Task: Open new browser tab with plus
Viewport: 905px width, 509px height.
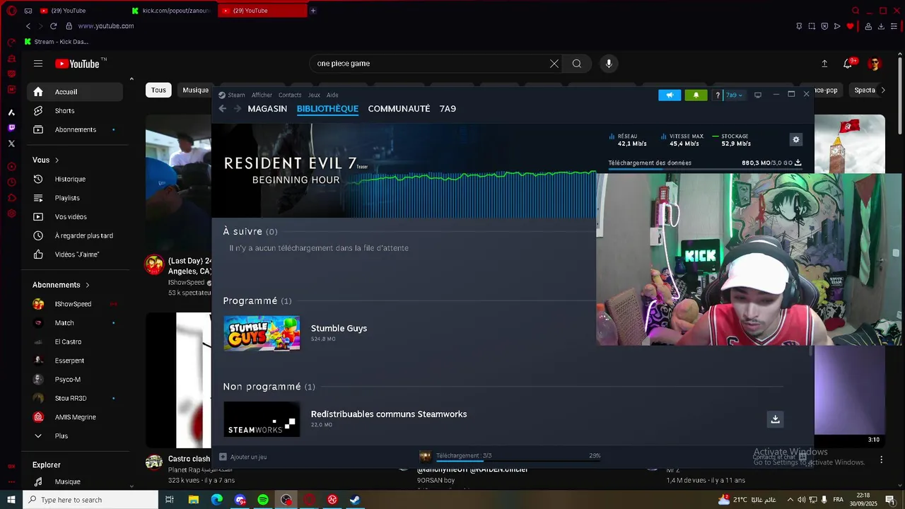Action: pos(313,11)
